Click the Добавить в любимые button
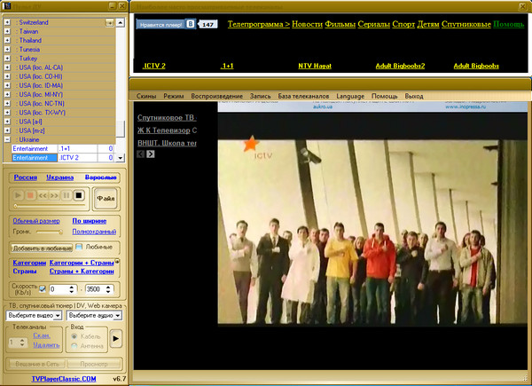 pyautogui.click(x=40, y=247)
